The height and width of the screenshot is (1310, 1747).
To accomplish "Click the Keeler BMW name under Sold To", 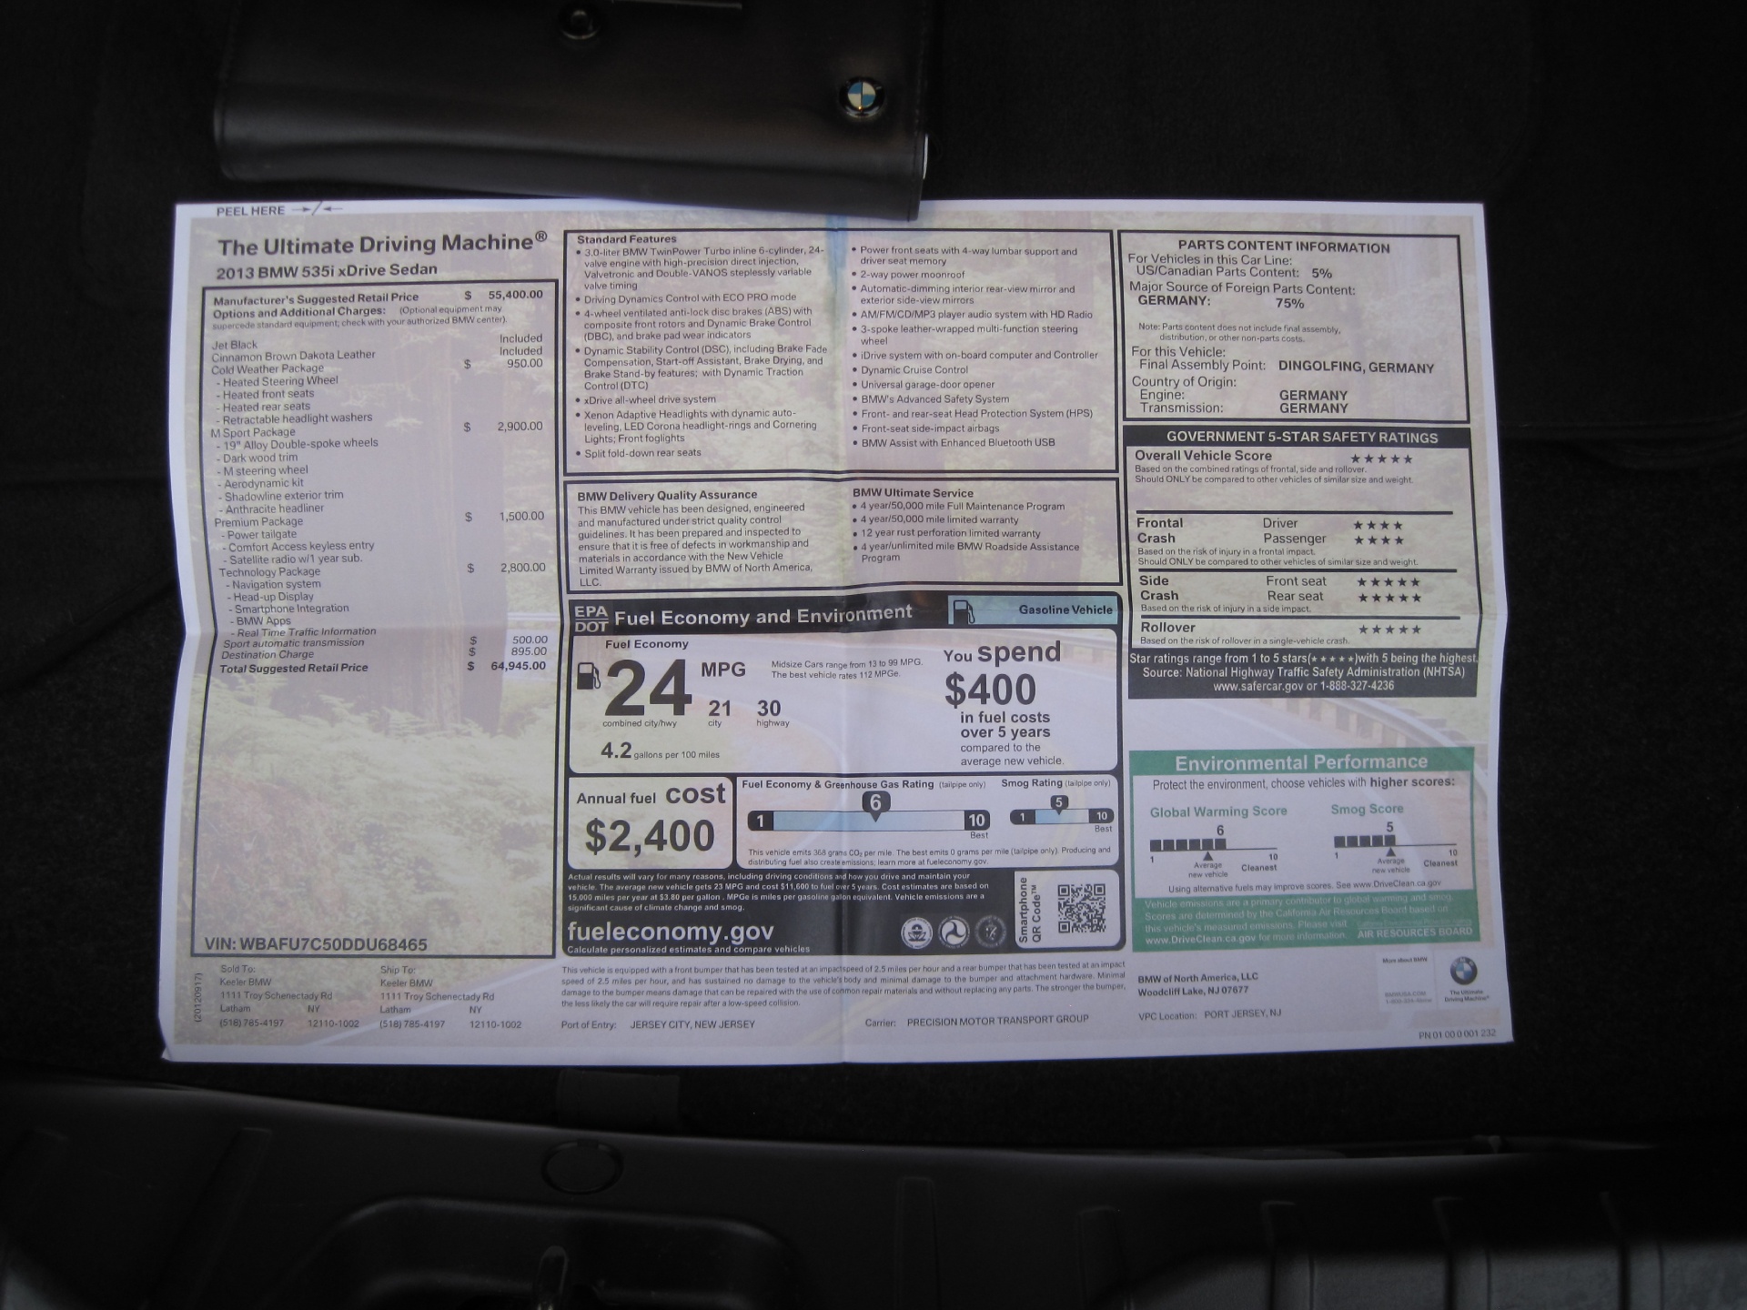I will [x=246, y=982].
